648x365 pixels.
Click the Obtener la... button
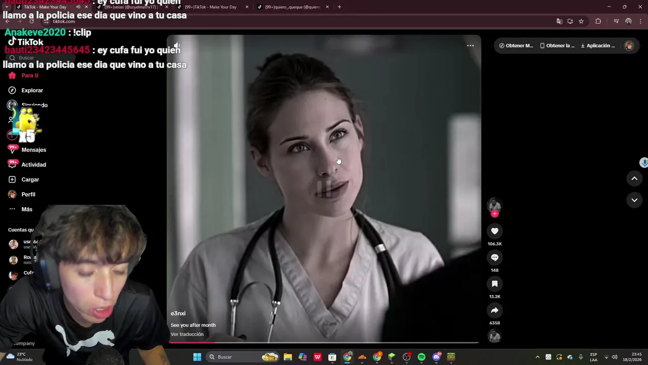click(x=557, y=46)
